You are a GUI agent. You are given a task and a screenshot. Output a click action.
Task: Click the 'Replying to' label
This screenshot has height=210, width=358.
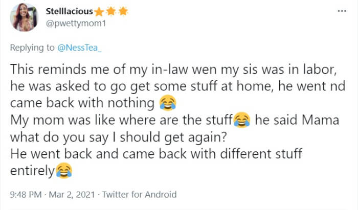[32, 48]
